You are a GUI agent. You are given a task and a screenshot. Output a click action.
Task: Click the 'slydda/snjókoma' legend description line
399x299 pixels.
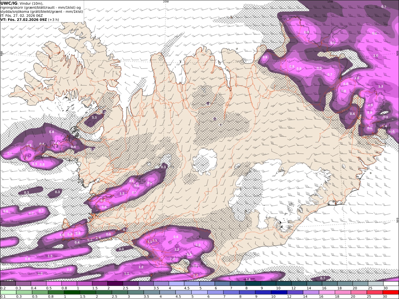click(x=42, y=12)
